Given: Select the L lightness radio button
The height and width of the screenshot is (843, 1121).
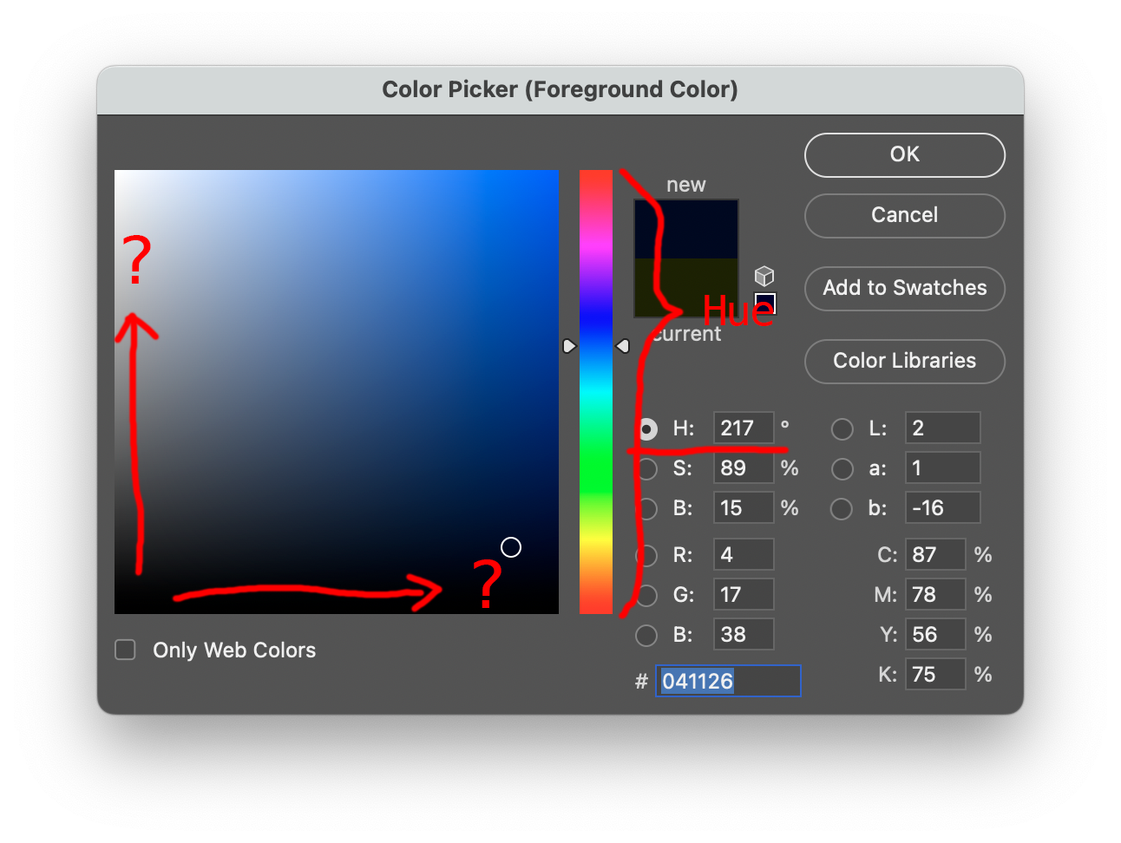Looking at the screenshot, I should 842,428.
